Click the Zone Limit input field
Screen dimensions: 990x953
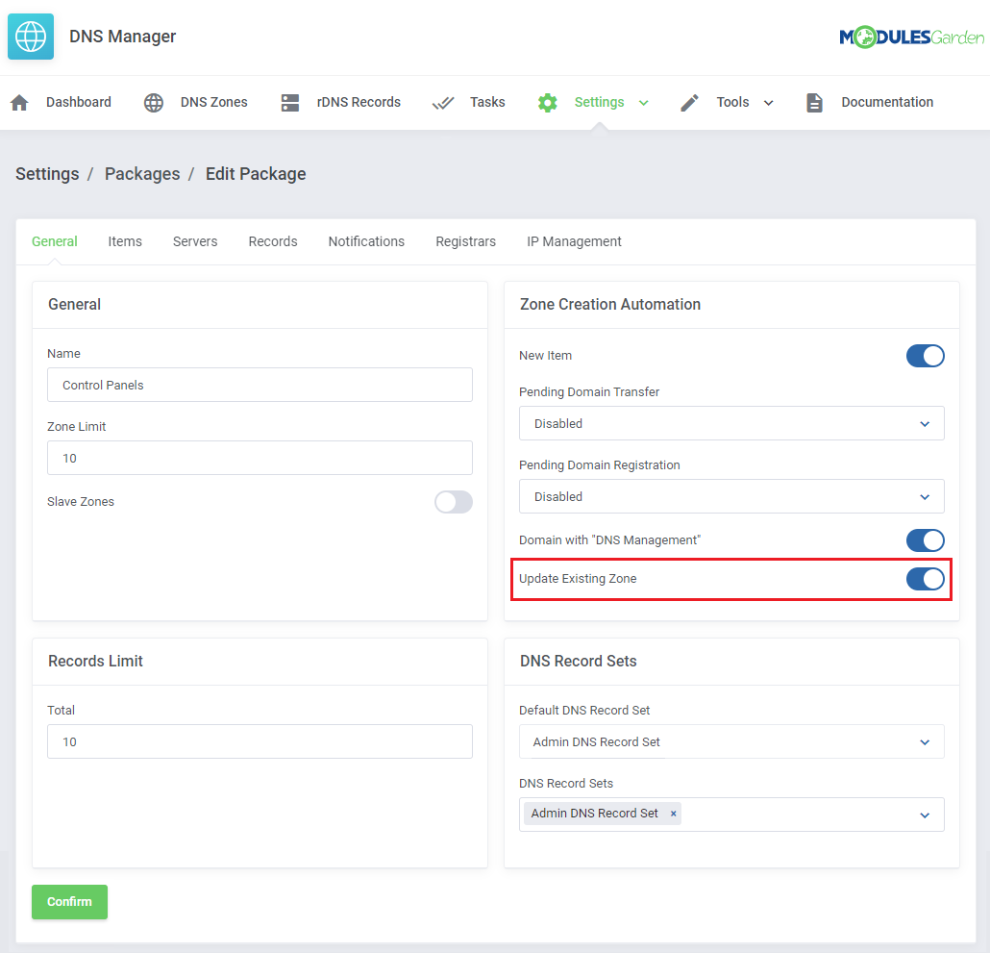click(260, 458)
